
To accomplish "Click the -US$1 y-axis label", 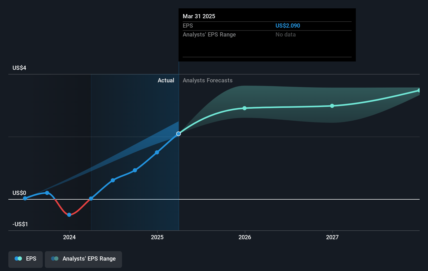I will pos(20,224).
